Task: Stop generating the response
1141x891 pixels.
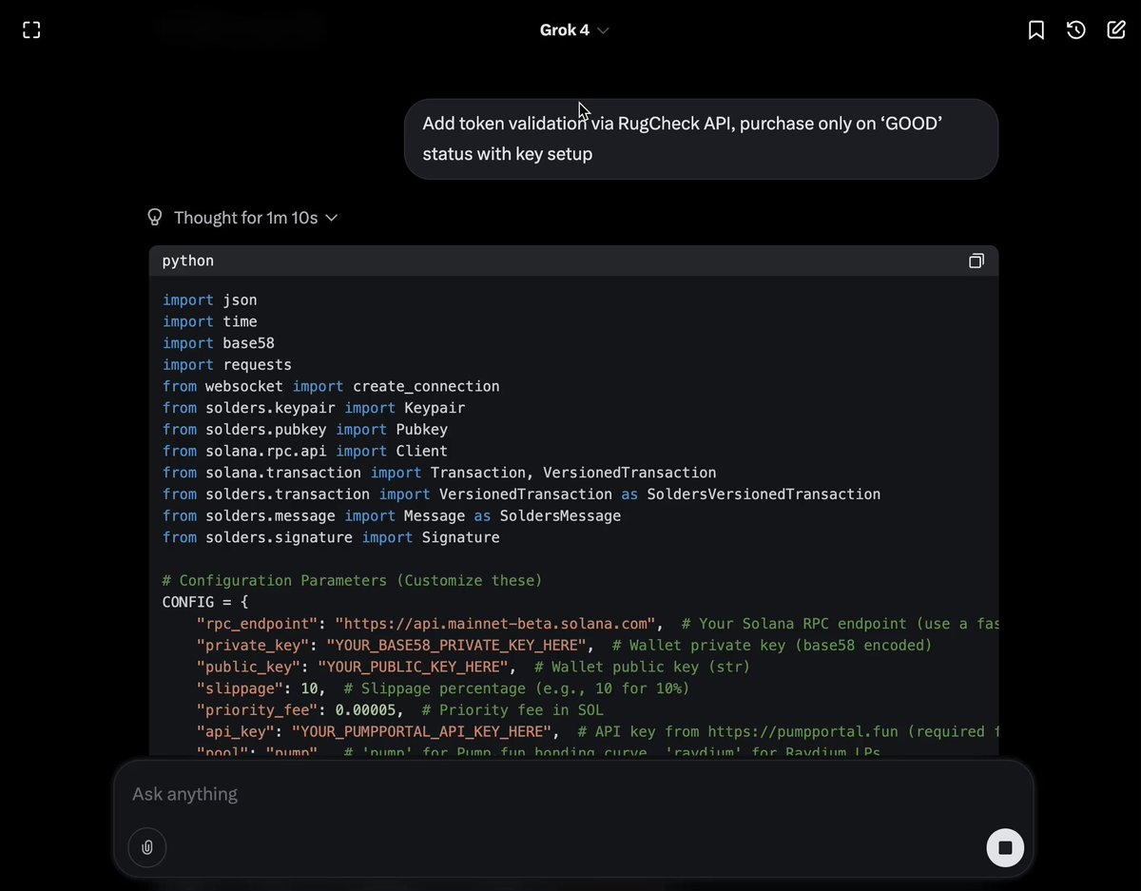Action: [x=1005, y=846]
